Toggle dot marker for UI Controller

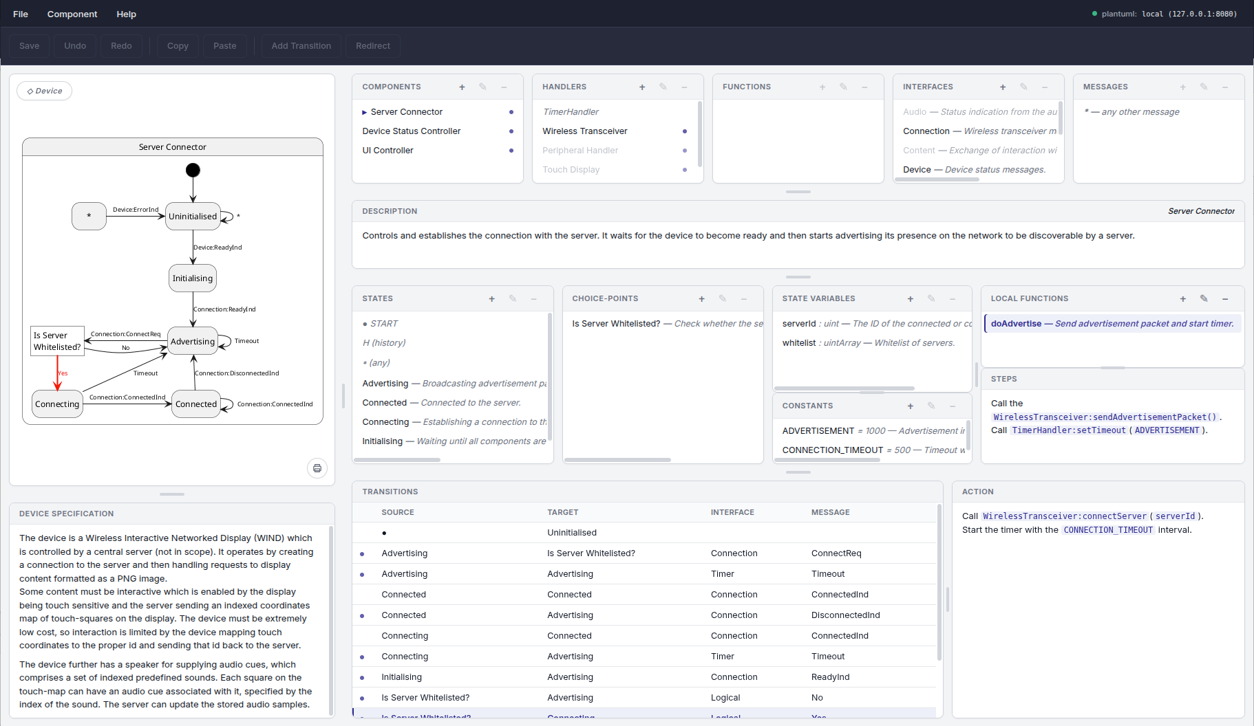pos(511,151)
